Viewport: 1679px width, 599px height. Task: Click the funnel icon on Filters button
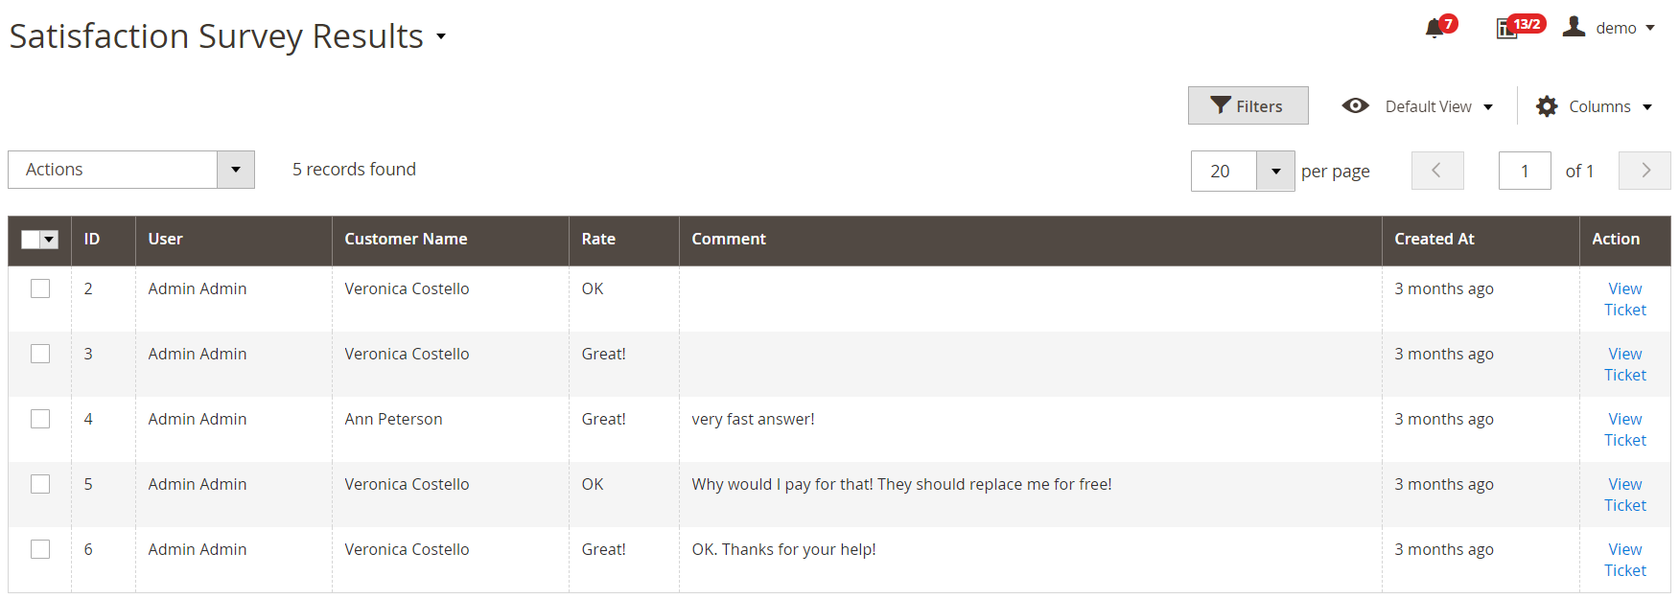click(x=1220, y=105)
